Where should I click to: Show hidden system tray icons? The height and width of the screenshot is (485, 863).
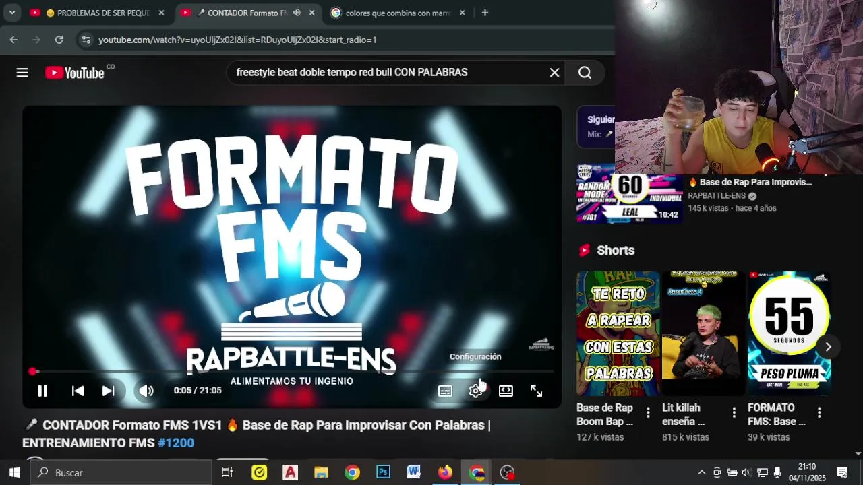click(x=701, y=472)
